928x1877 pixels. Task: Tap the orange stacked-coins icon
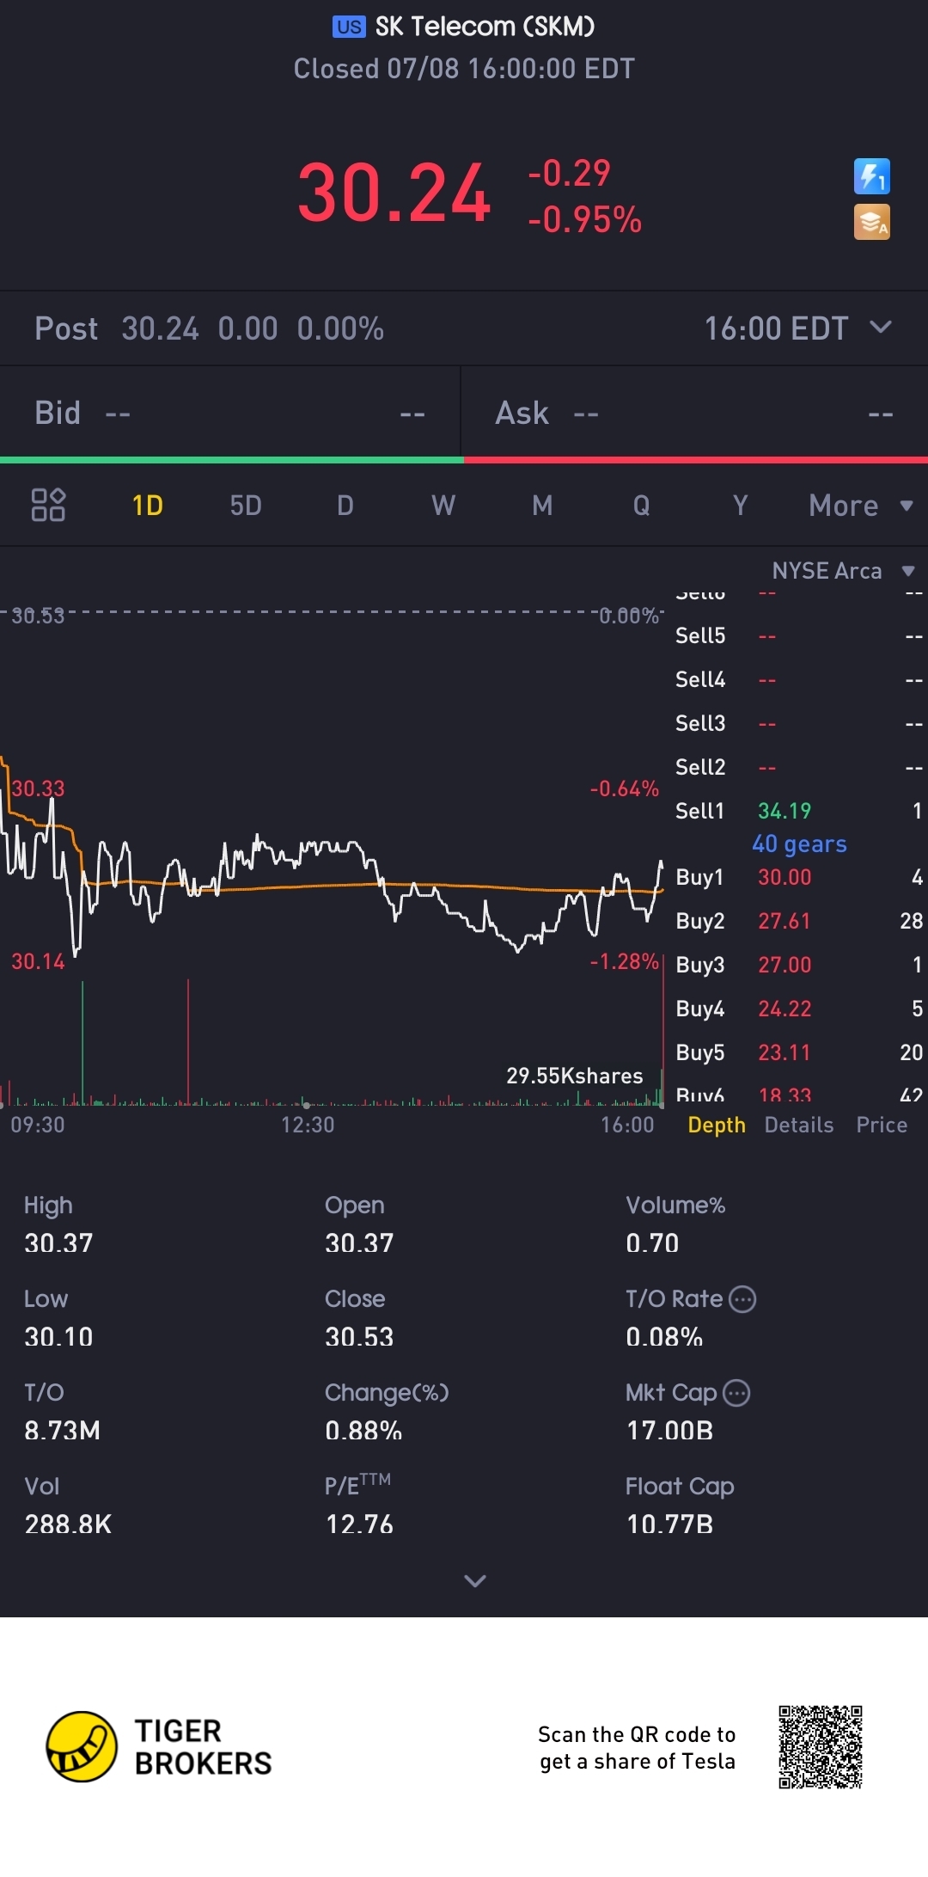[x=871, y=222]
